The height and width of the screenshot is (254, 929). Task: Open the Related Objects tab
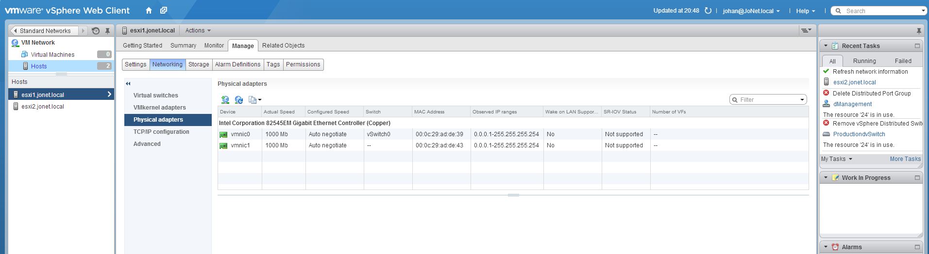click(284, 45)
